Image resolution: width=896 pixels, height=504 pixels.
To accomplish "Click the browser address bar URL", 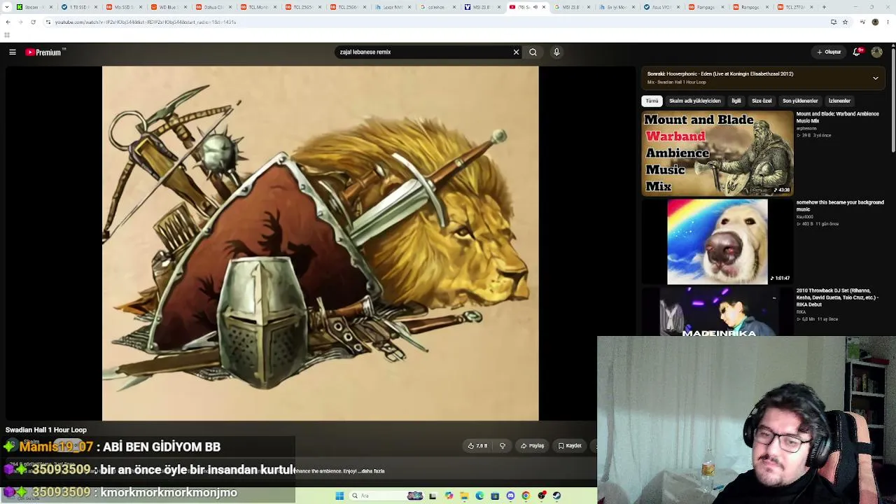I will click(x=146, y=22).
